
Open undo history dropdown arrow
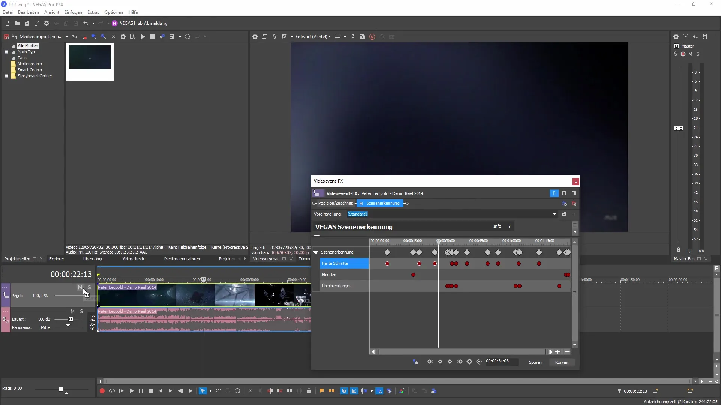pyautogui.click(x=93, y=23)
